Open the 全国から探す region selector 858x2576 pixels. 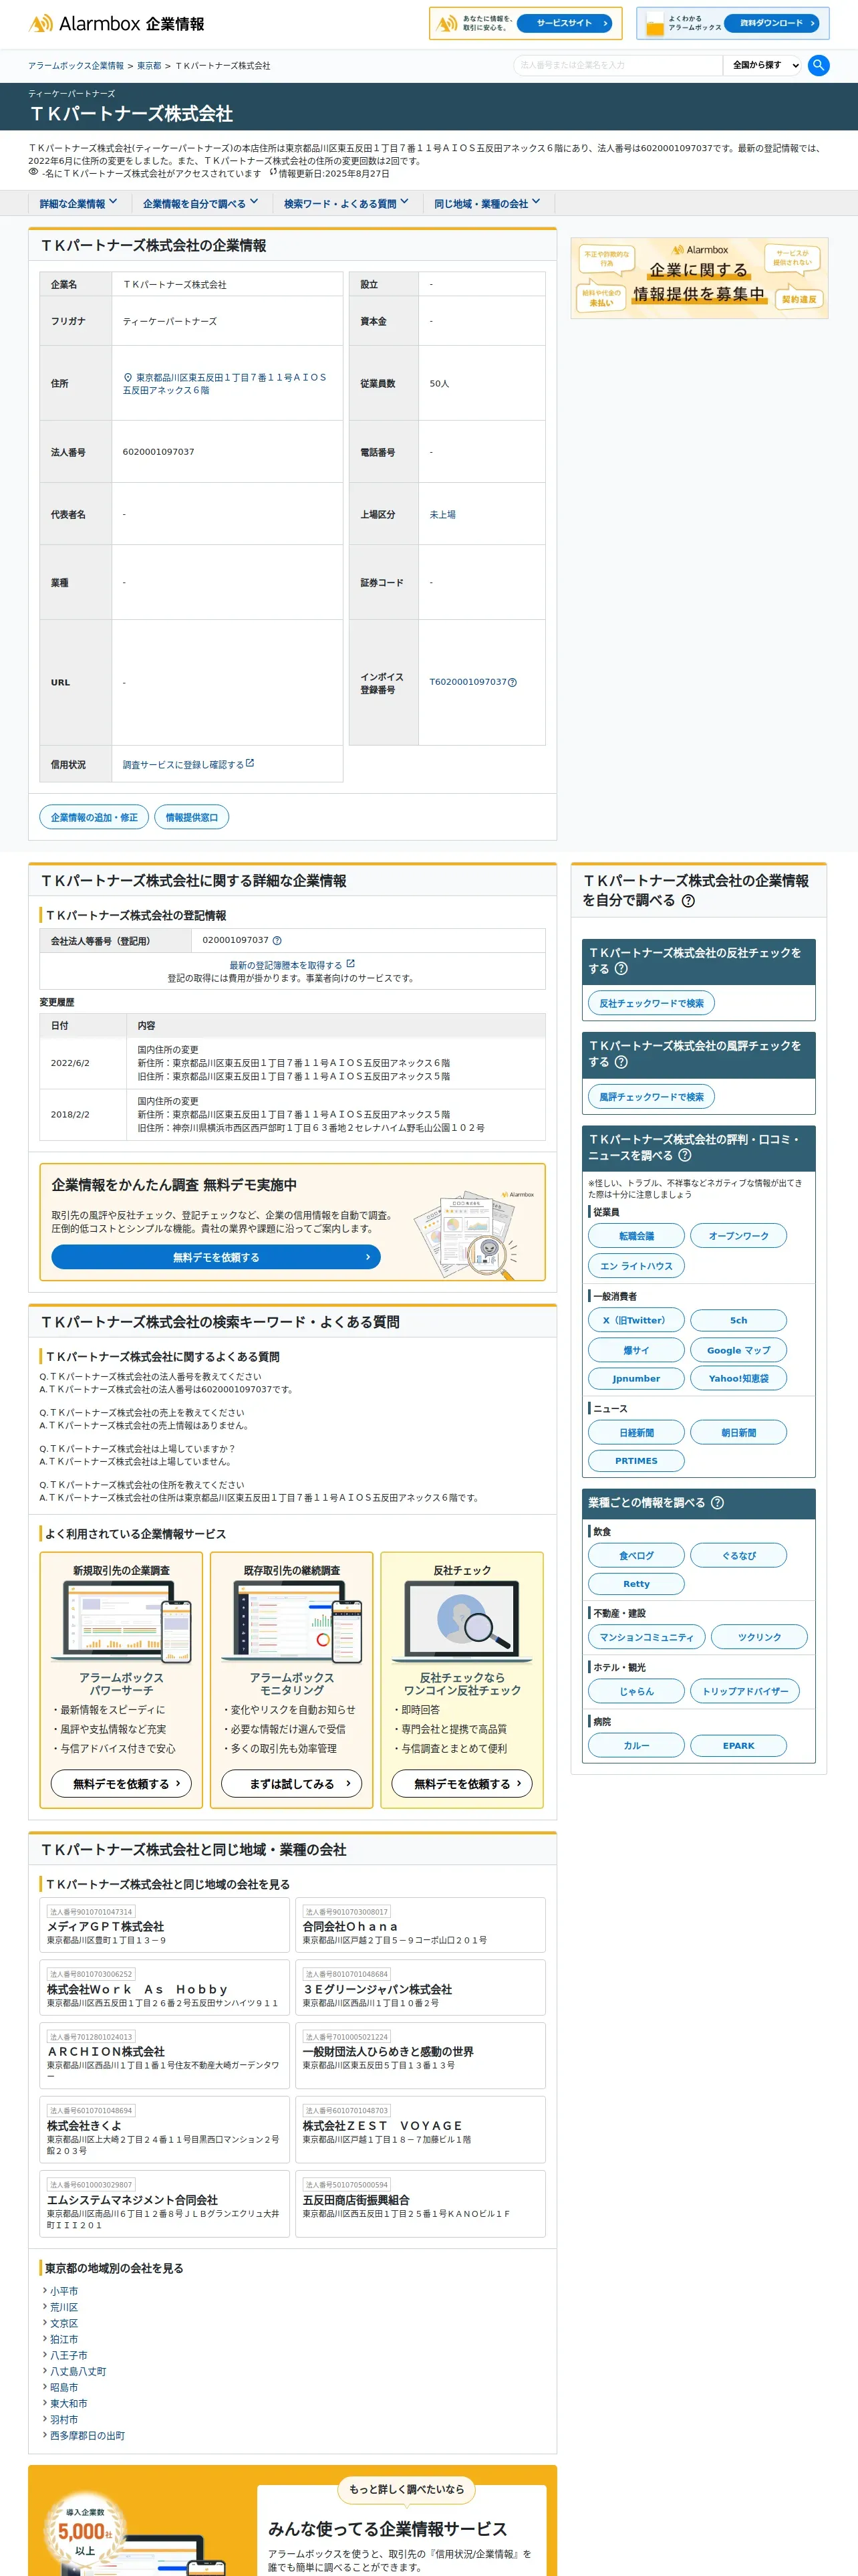tap(764, 65)
